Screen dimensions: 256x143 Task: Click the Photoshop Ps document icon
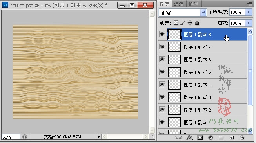pos(5,5)
